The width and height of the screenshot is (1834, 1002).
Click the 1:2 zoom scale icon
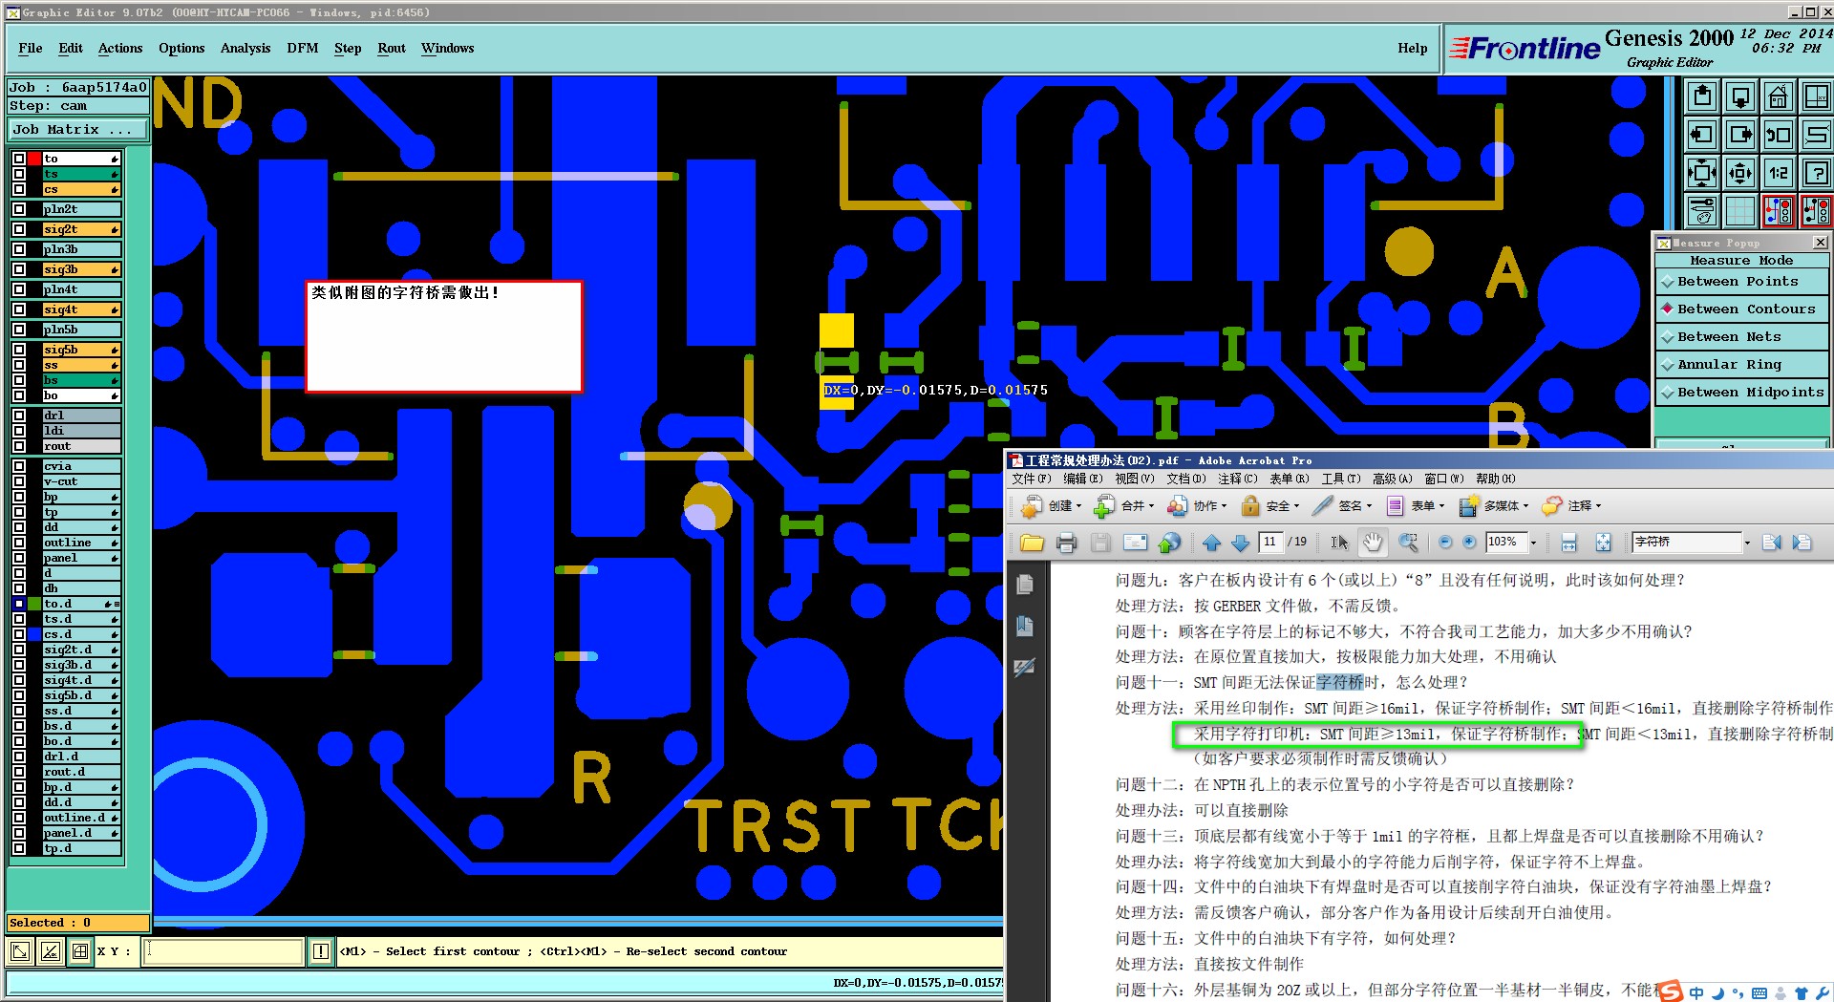tap(1779, 173)
